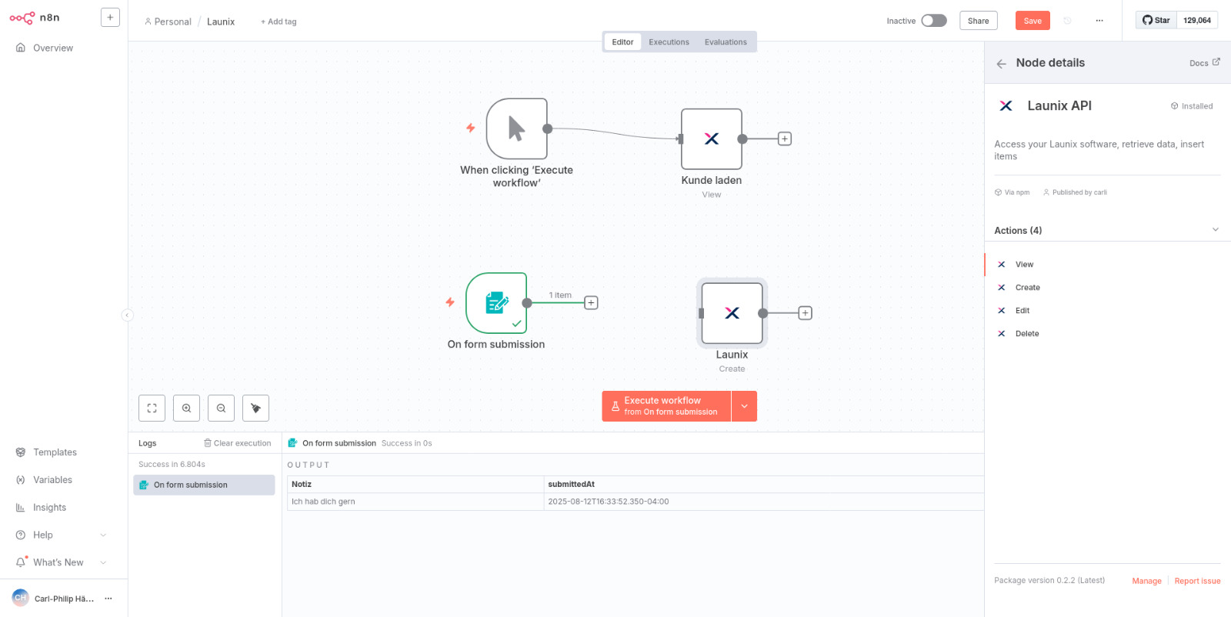Switch to the Executions tab

coord(669,42)
